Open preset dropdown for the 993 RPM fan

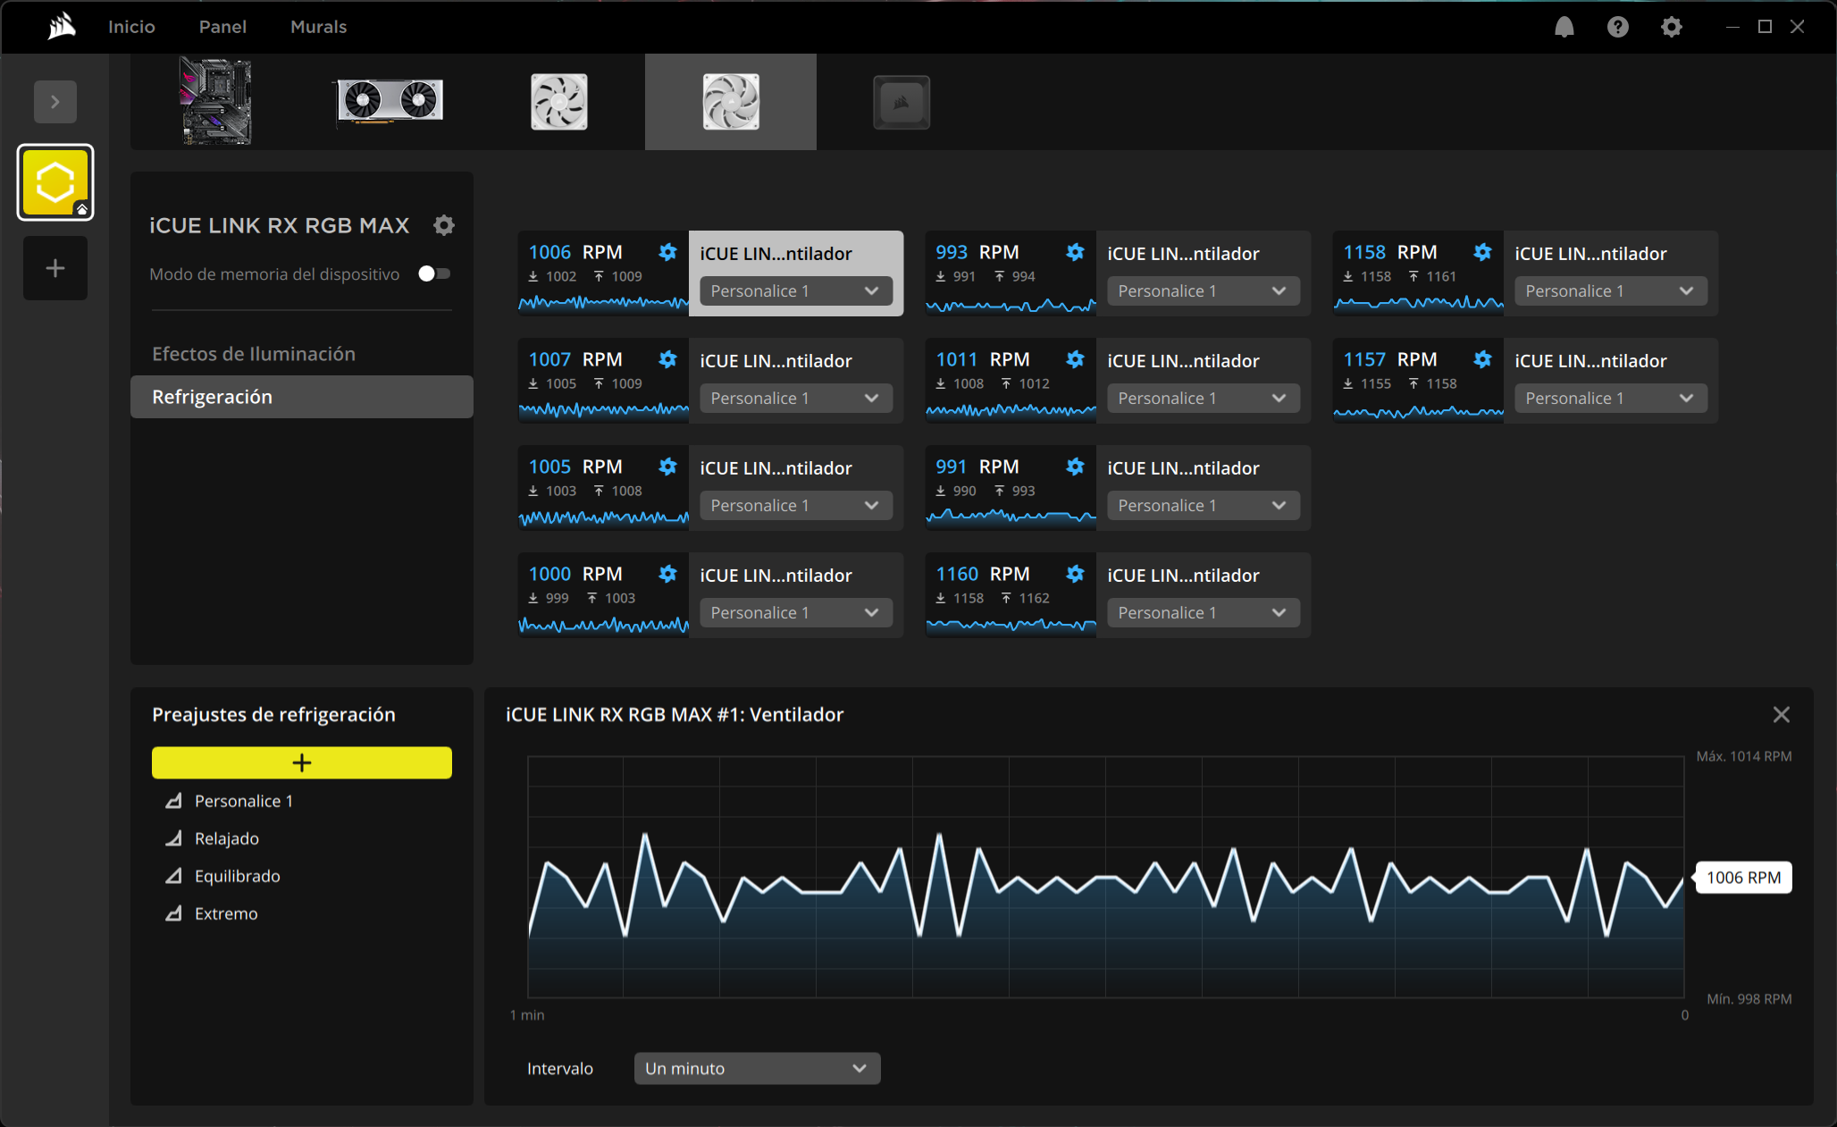coord(1204,291)
